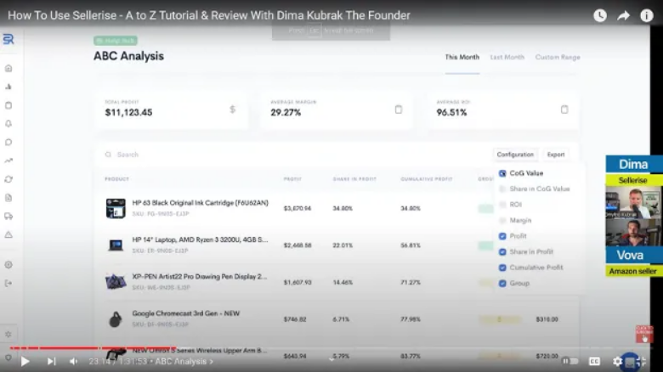Screen dimensions: 663x372
Task: Open the chat bubble sidebar icon
Action: (8, 142)
